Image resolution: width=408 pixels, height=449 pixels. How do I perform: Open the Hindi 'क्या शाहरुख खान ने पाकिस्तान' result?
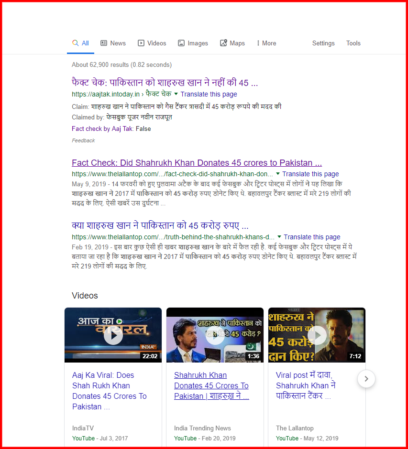pos(160,225)
